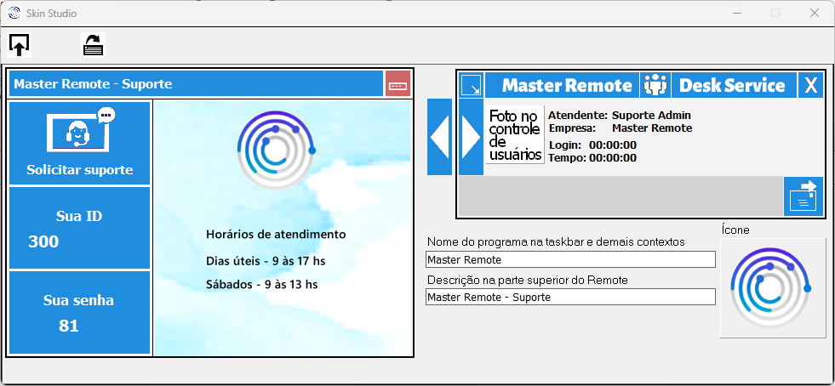
Task: Click the people group icon in chat header
Action: pyautogui.click(x=655, y=85)
